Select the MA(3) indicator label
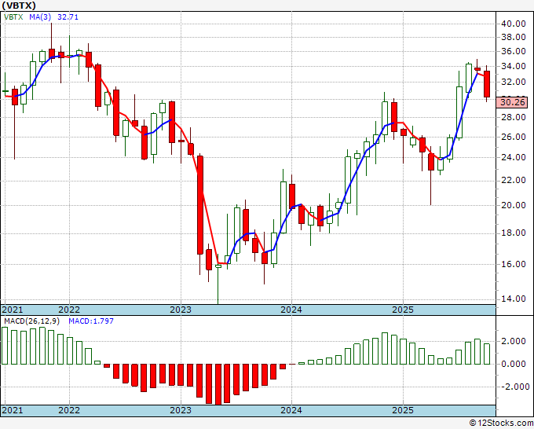The width and height of the screenshot is (534, 429). [x=40, y=16]
